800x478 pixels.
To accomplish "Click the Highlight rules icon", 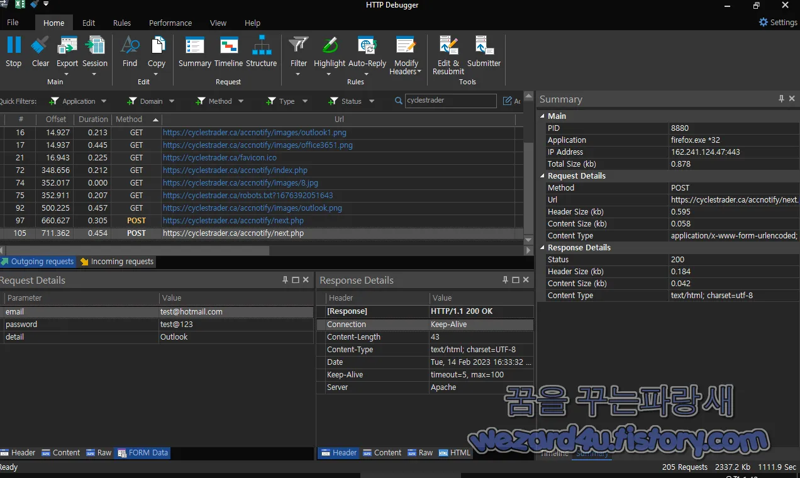I will click(x=330, y=46).
